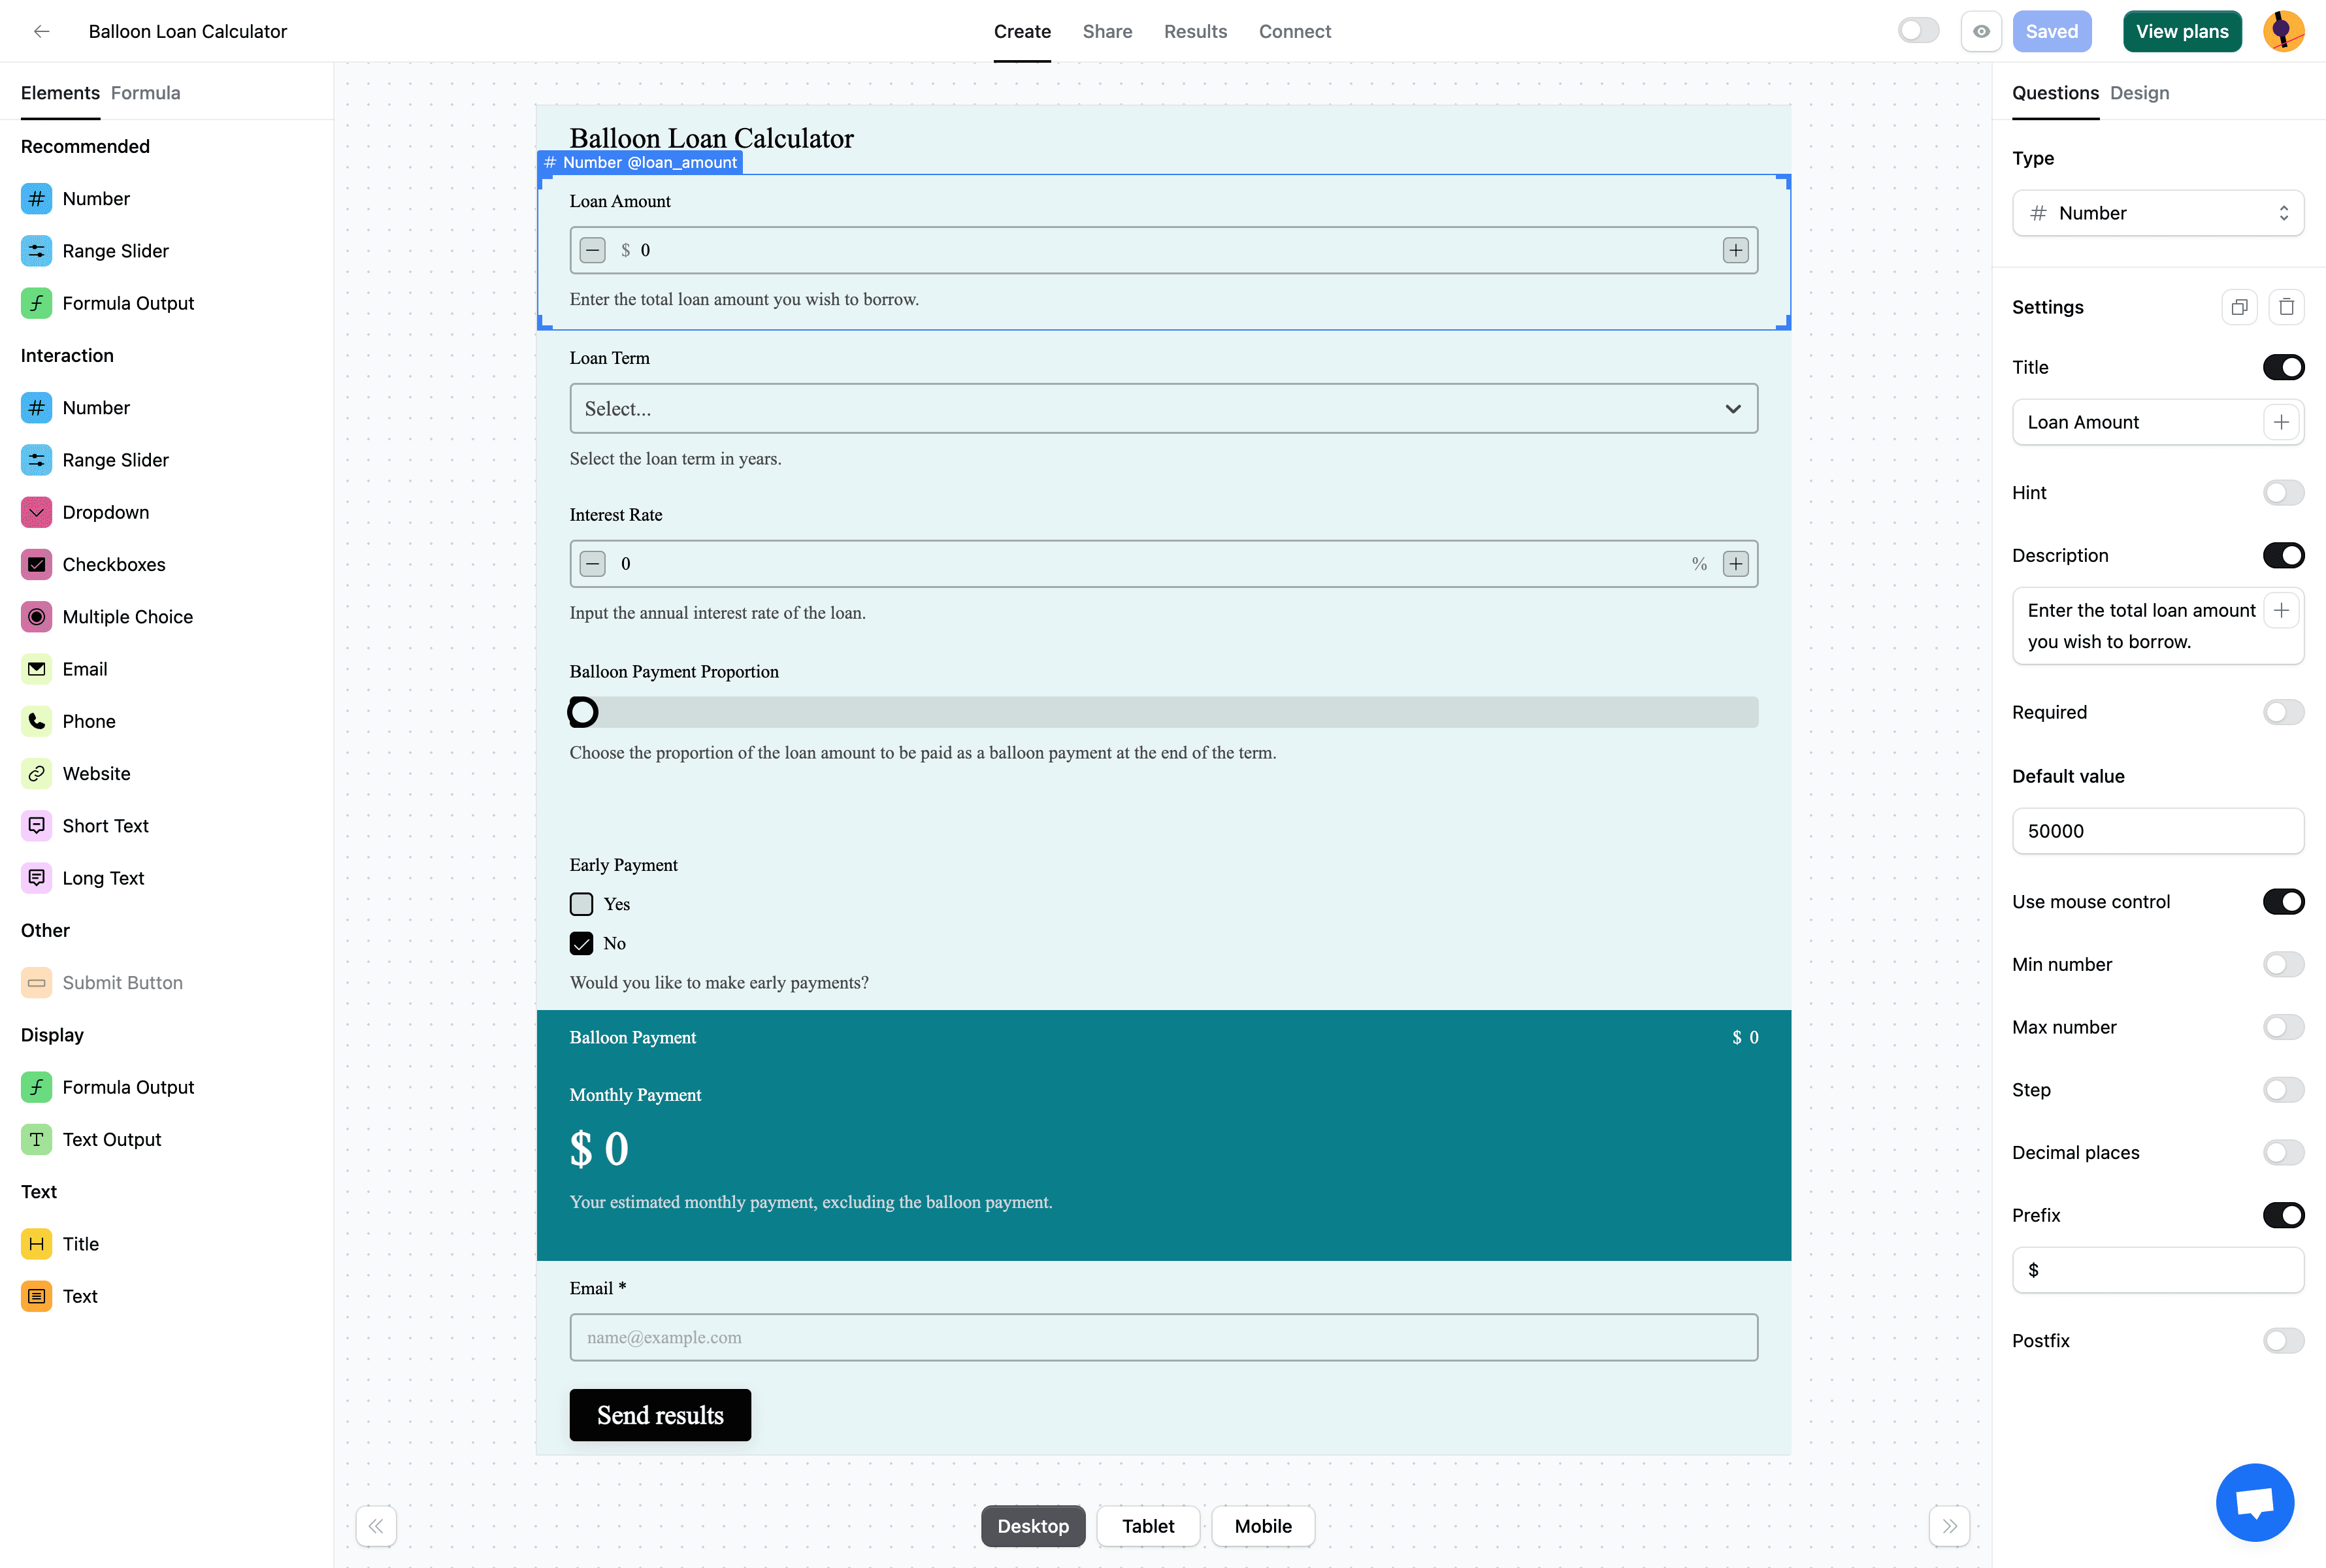The height and width of the screenshot is (1568, 2326).
Task: Add a Dropdown element from Interaction
Action: pos(105,512)
